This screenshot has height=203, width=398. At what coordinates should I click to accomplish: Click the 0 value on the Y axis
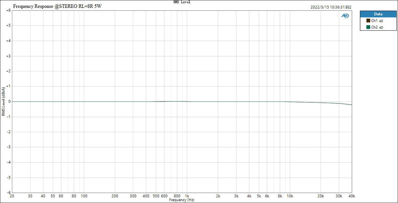pos(10,101)
